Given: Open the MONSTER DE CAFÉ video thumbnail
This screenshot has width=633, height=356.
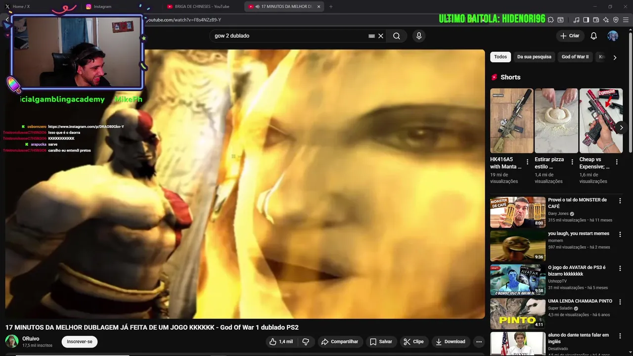Looking at the screenshot, I should coord(518,212).
